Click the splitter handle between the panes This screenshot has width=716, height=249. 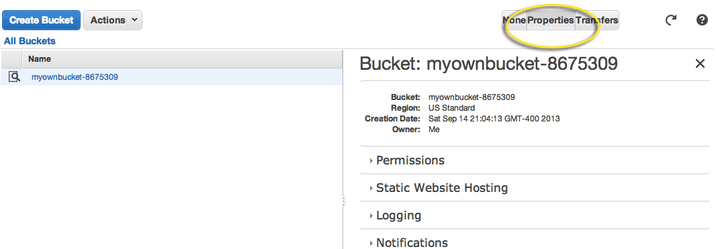[x=343, y=201]
